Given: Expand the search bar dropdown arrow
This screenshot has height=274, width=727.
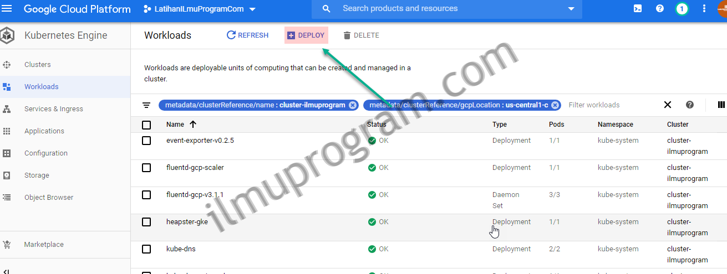Looking at the screenshot, I should click(571, 9).
